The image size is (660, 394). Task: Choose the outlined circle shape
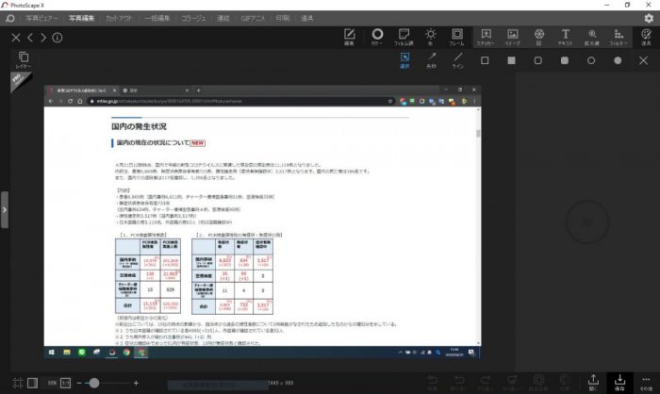591,60
